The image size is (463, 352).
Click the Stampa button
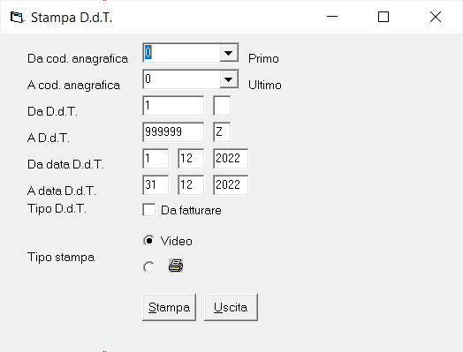tap(169, 307)
